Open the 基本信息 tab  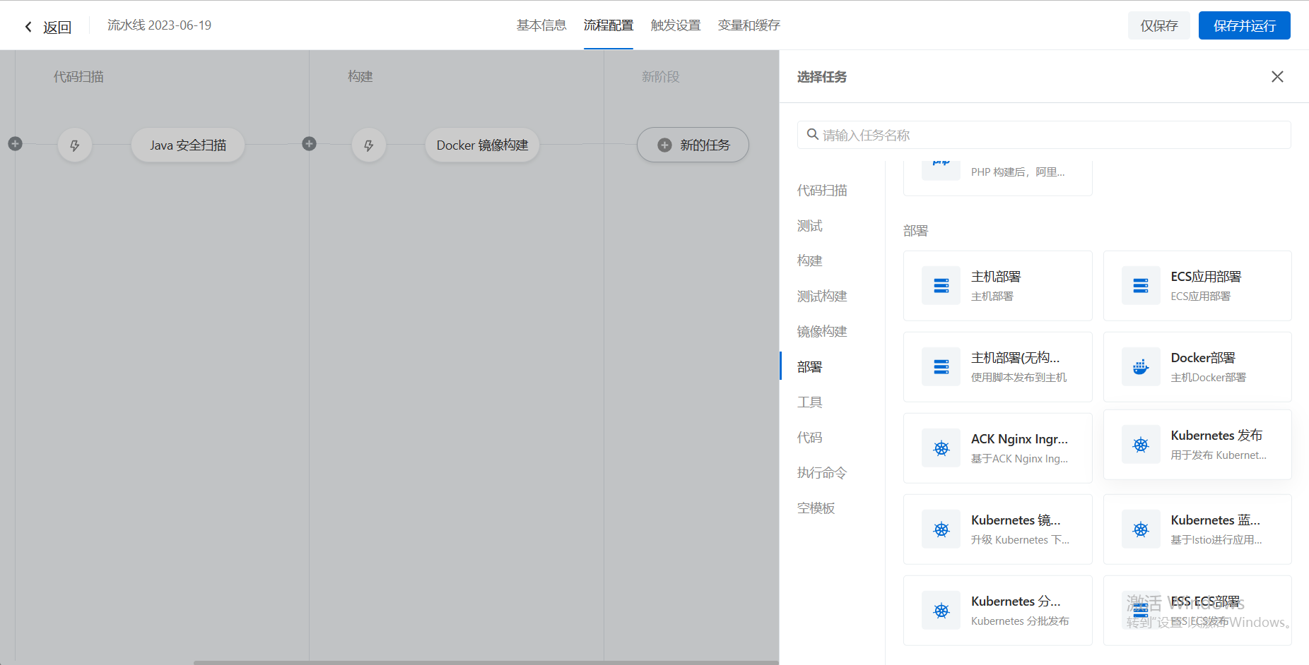[541, 25]
